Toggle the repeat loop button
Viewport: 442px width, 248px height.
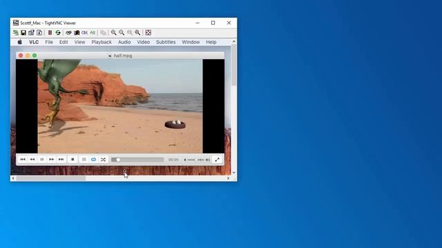(94, 159)
